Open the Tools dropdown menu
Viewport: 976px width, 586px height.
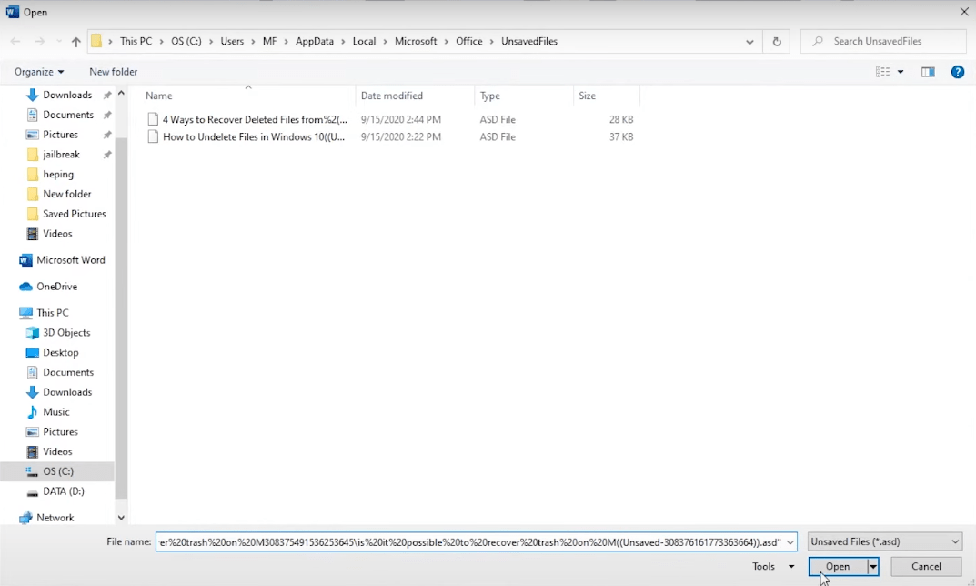[x=773, y=566]
